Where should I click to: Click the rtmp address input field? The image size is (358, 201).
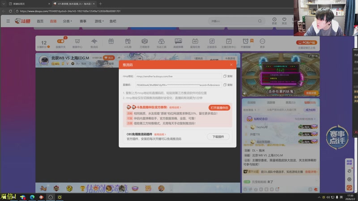click(x=178, y=76)
